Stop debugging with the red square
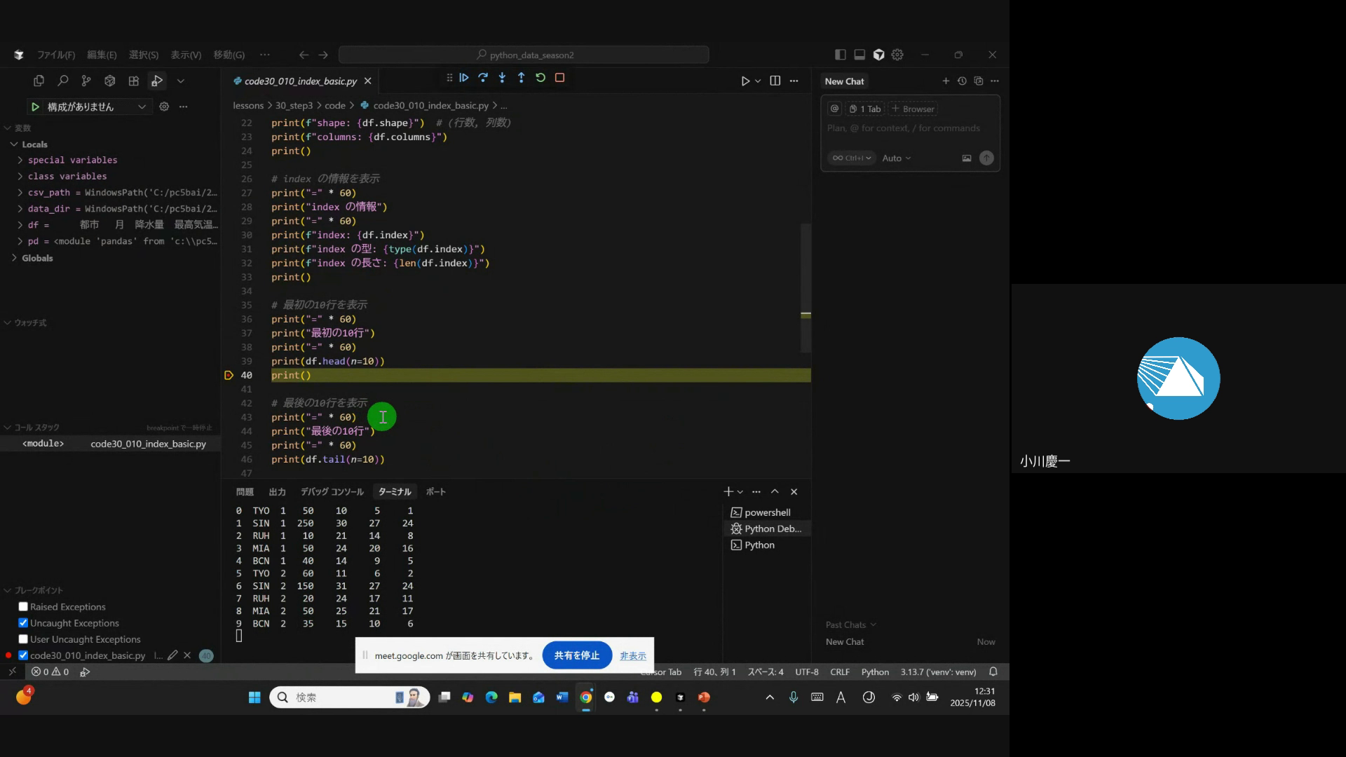1346x757 pixels. pos(559,78)
